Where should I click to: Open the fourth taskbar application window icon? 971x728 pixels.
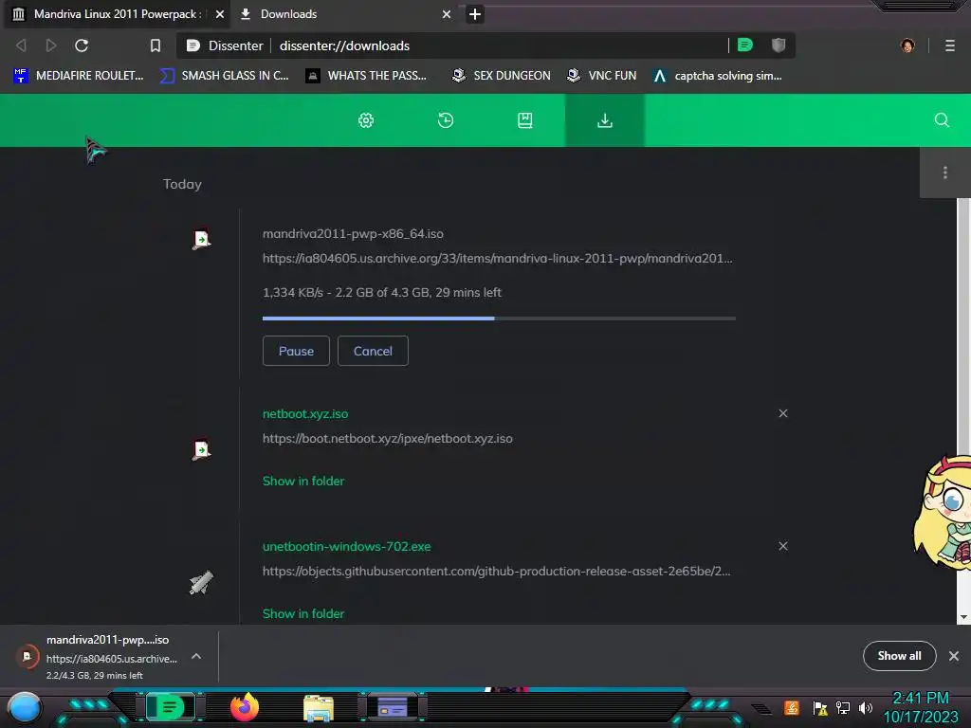pyautogui.click(x=393, y=707)
